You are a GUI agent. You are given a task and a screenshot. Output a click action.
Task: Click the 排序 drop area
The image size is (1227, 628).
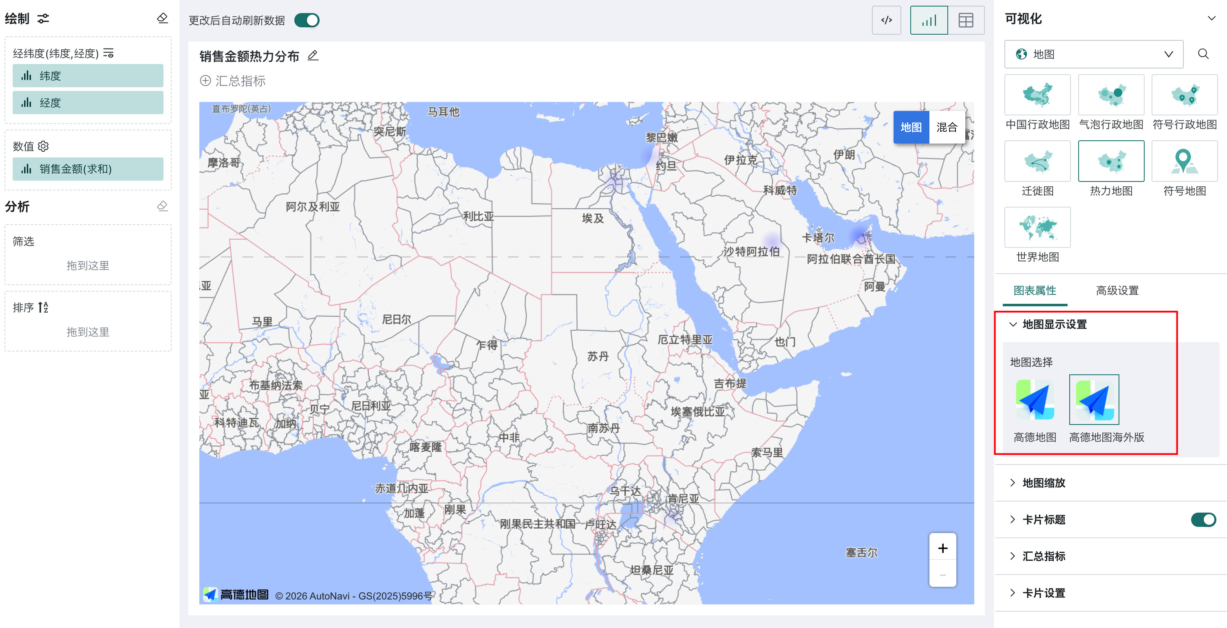point(88,332)
